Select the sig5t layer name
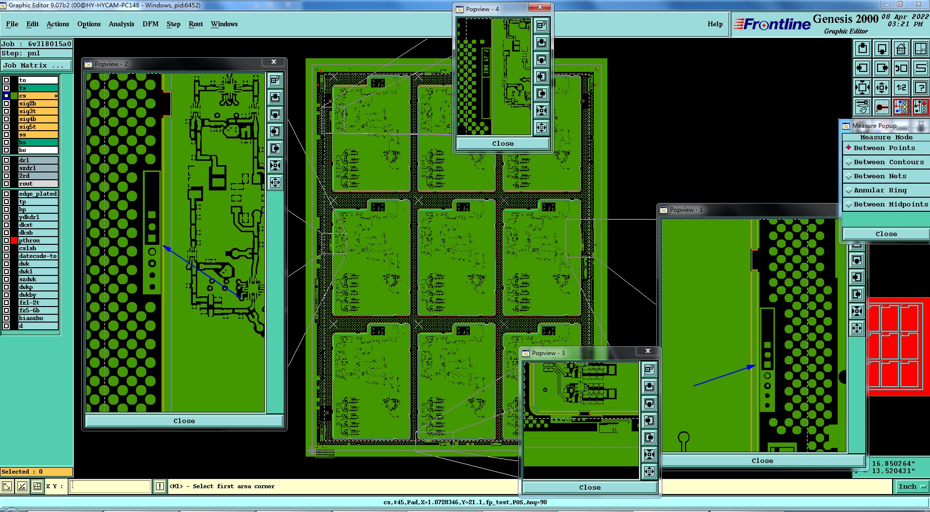930x512 pixels. click(x=38, y=127)
